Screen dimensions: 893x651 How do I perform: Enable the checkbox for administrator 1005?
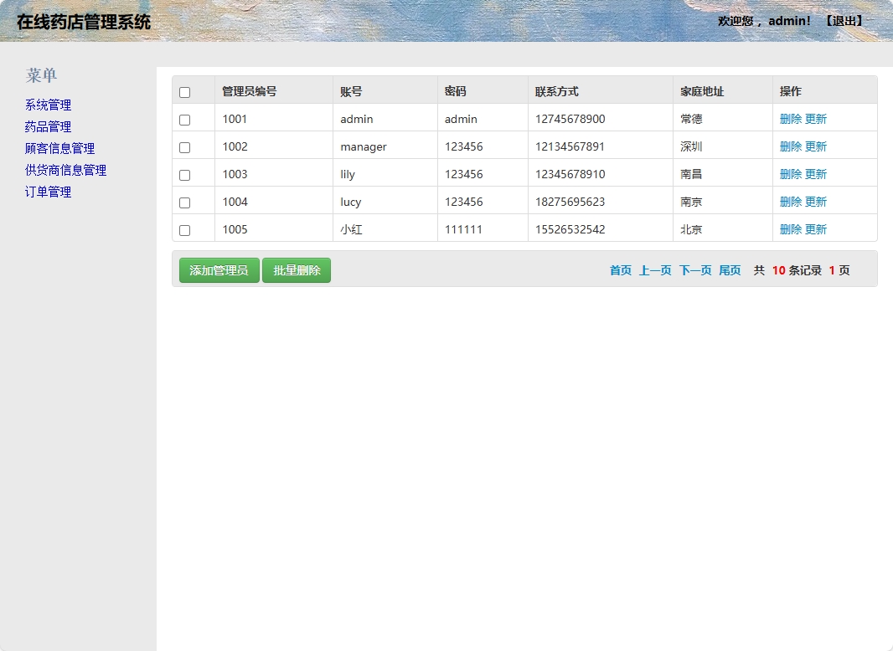tap(185, 230)
